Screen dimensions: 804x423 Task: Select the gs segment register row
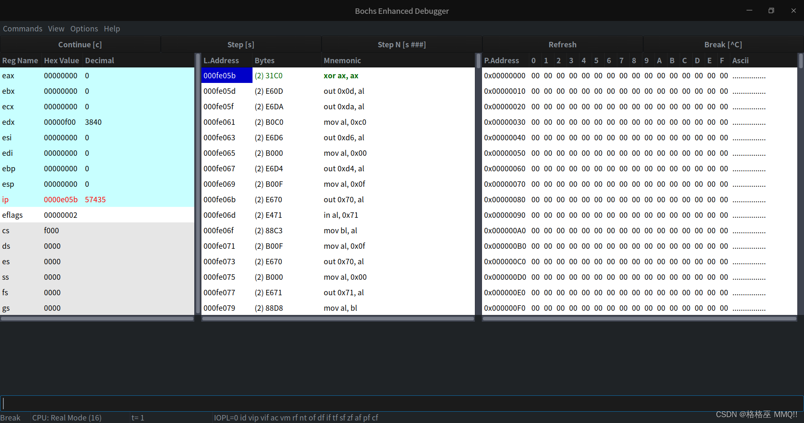point(97,308)
